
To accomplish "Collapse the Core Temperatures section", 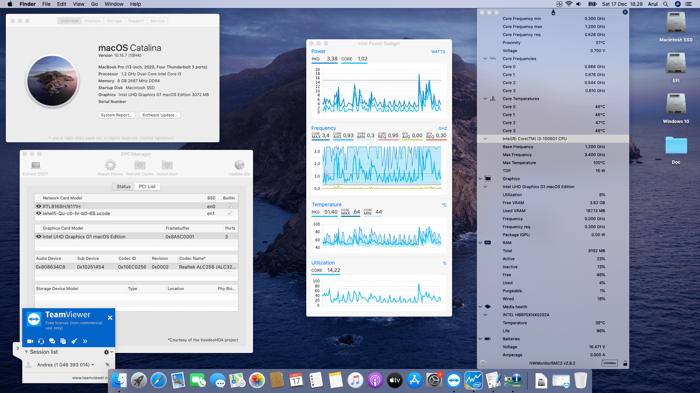I will [x=485, y=99].
